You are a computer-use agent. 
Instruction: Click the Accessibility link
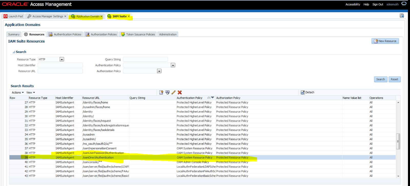pos(353,4)
